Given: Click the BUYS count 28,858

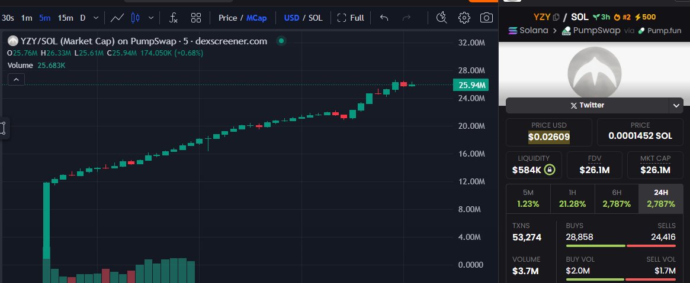Looking at the screenshot, I should coord(579,238).
